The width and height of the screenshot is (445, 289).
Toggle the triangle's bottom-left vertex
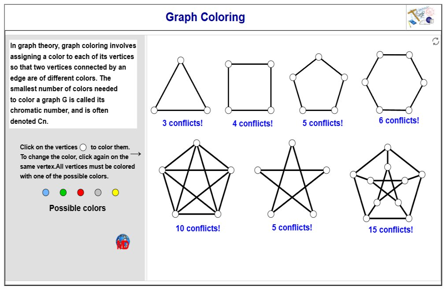(154, 110)
